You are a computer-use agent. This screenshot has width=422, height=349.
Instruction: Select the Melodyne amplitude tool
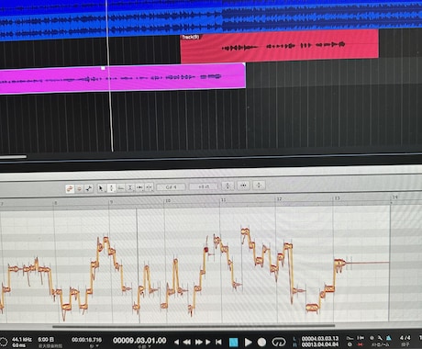[x=130, y=187]
